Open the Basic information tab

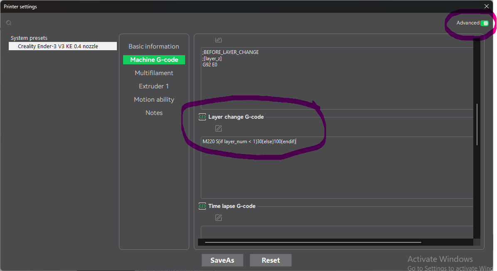(x=154, y=46)
